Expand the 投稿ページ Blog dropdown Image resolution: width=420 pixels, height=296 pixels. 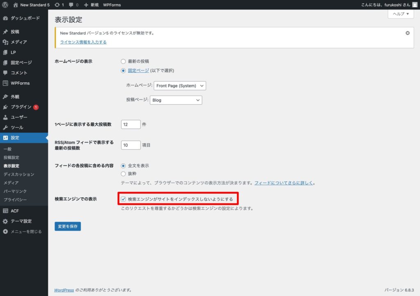click(x=176, y=100)
